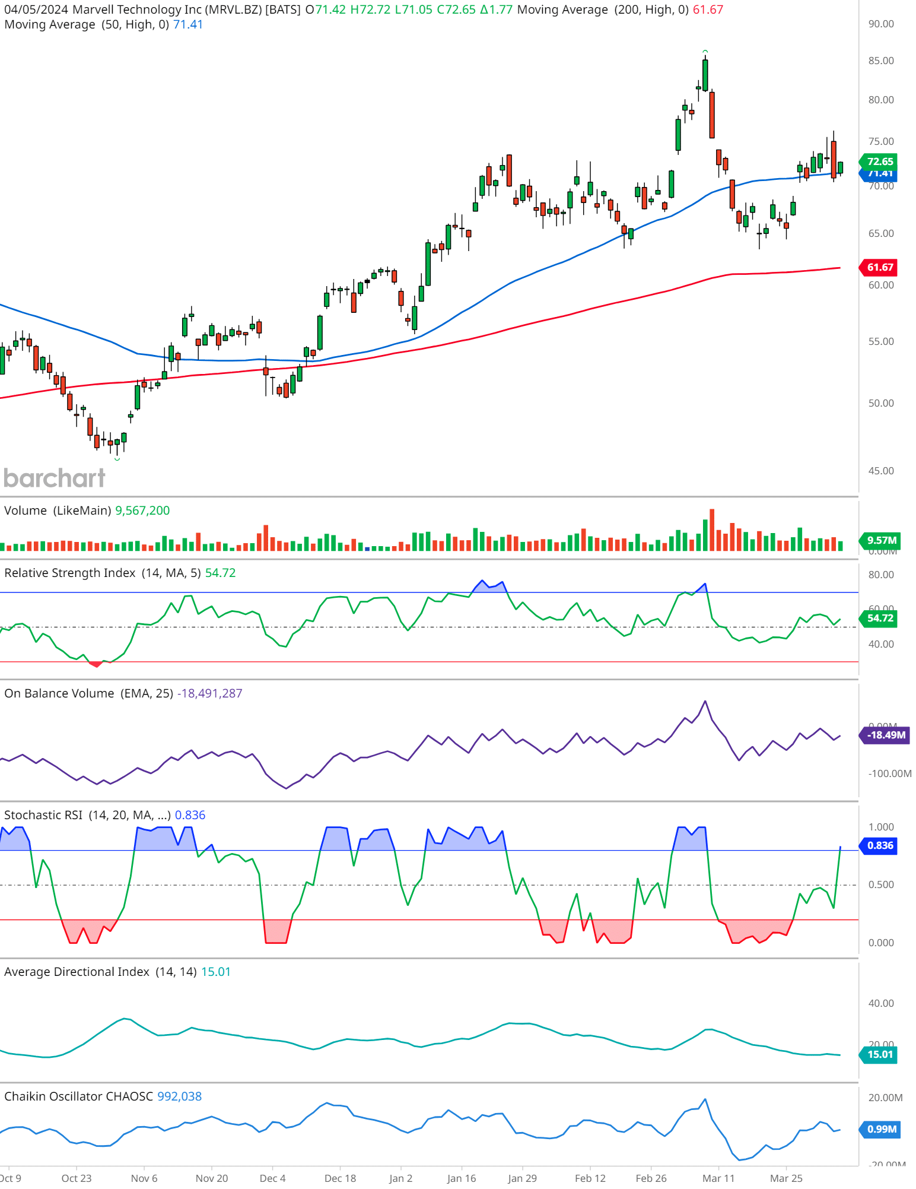Click the Volume (LikeMain) indicator label
The image size is (916, 1189).
58,511
